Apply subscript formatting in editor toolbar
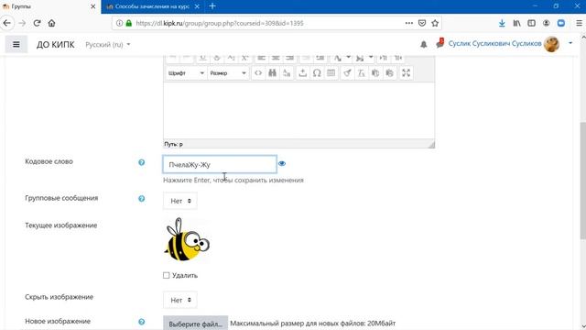586x330 pixels. 231,58
